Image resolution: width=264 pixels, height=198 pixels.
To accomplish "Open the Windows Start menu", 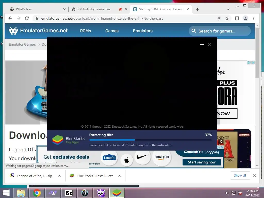I will [6, 193].
